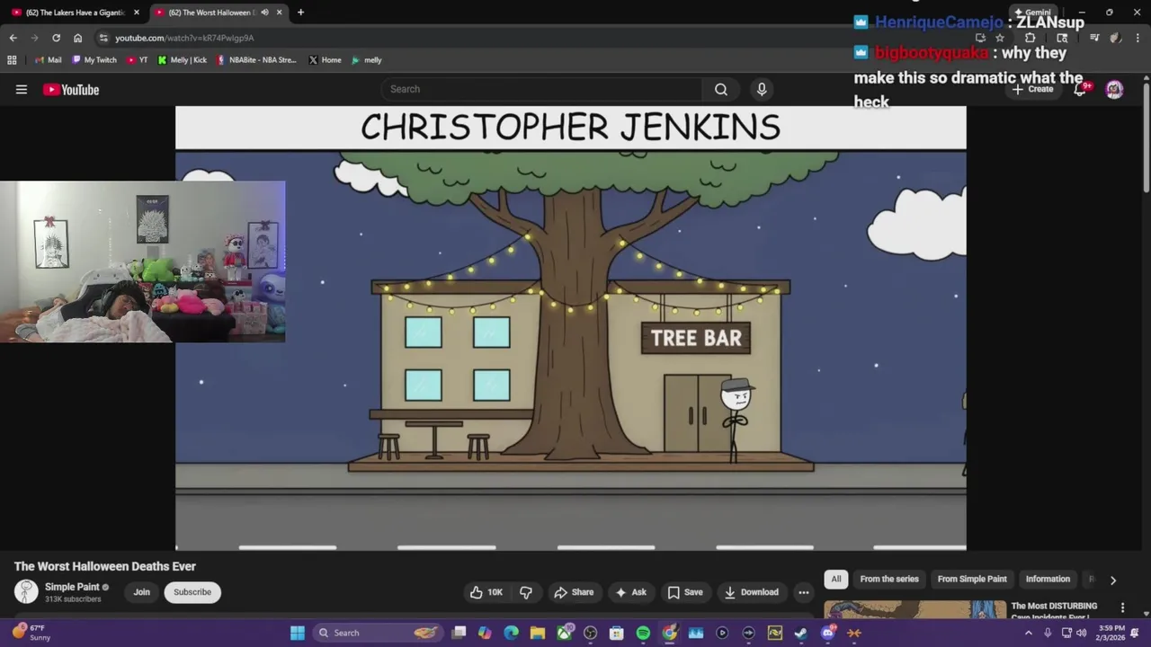1151x647 pixels.
Task: Open the YouTube account avatar menu
Action: [1114, 89]
